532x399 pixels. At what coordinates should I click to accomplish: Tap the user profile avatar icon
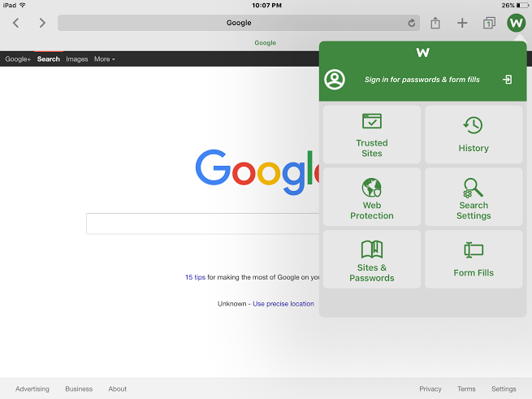(335, 80)
